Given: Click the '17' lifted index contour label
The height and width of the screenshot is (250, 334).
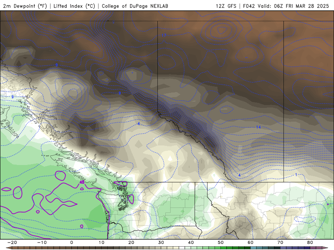Looking at the screenshot, I should 164,35.
